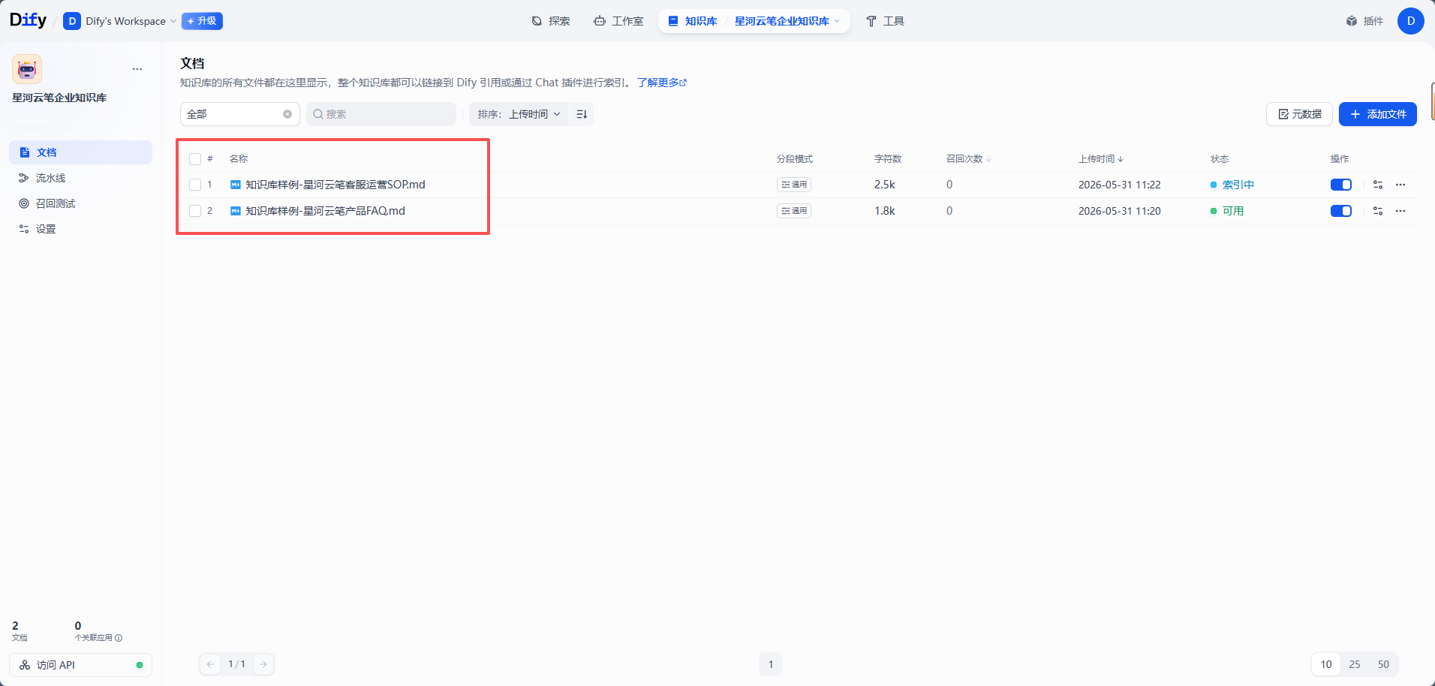Click the 字符数 column header
The height and width of the screenshot is (686, 1435).
click(x=888, y=159)
